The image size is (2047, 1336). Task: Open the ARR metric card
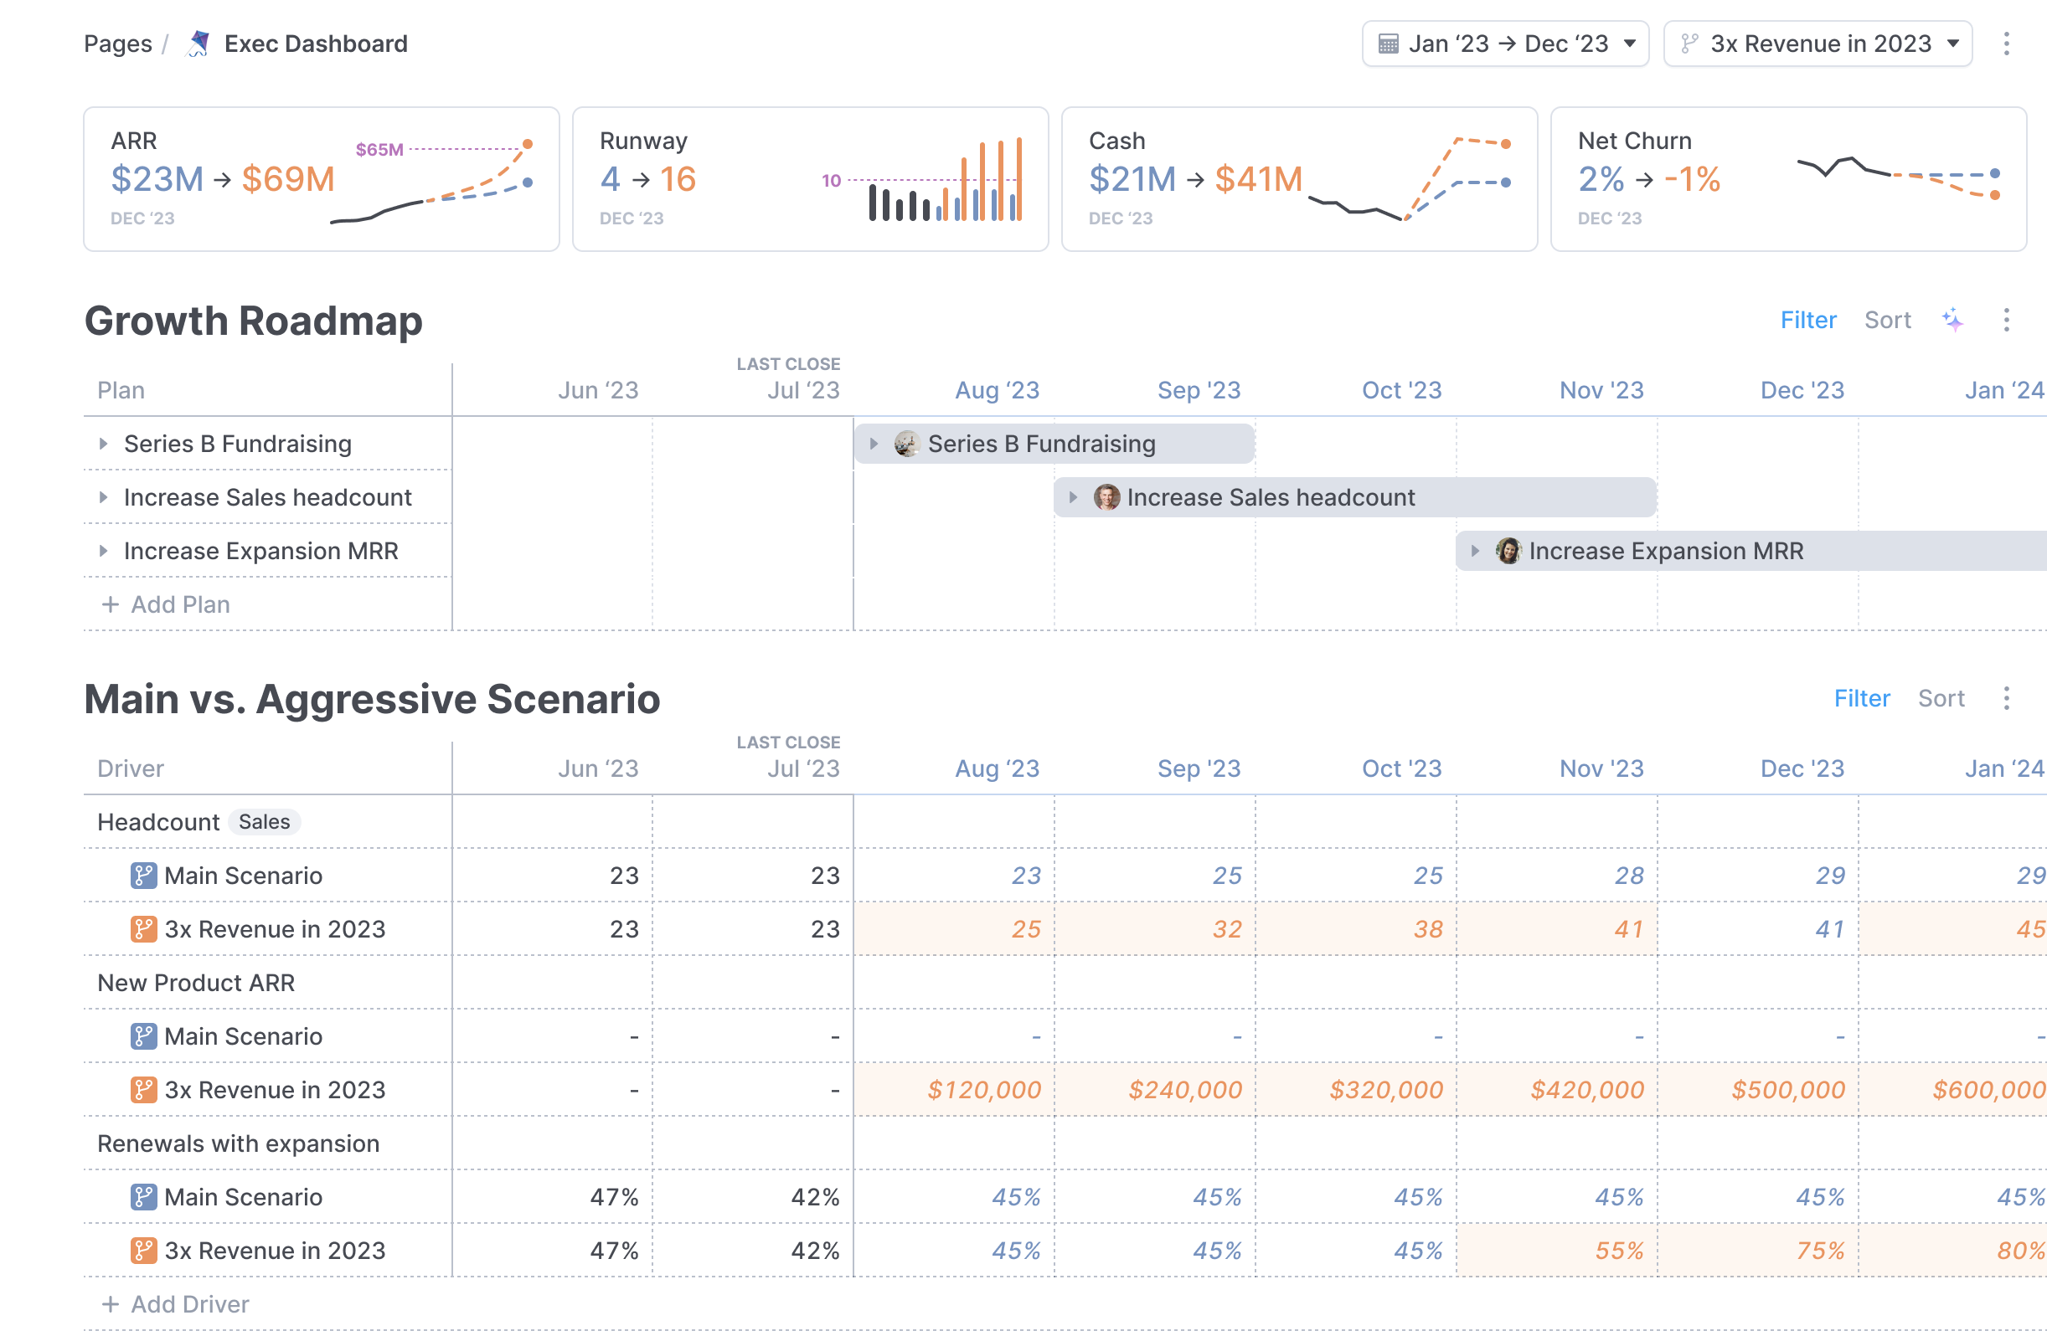321,179
